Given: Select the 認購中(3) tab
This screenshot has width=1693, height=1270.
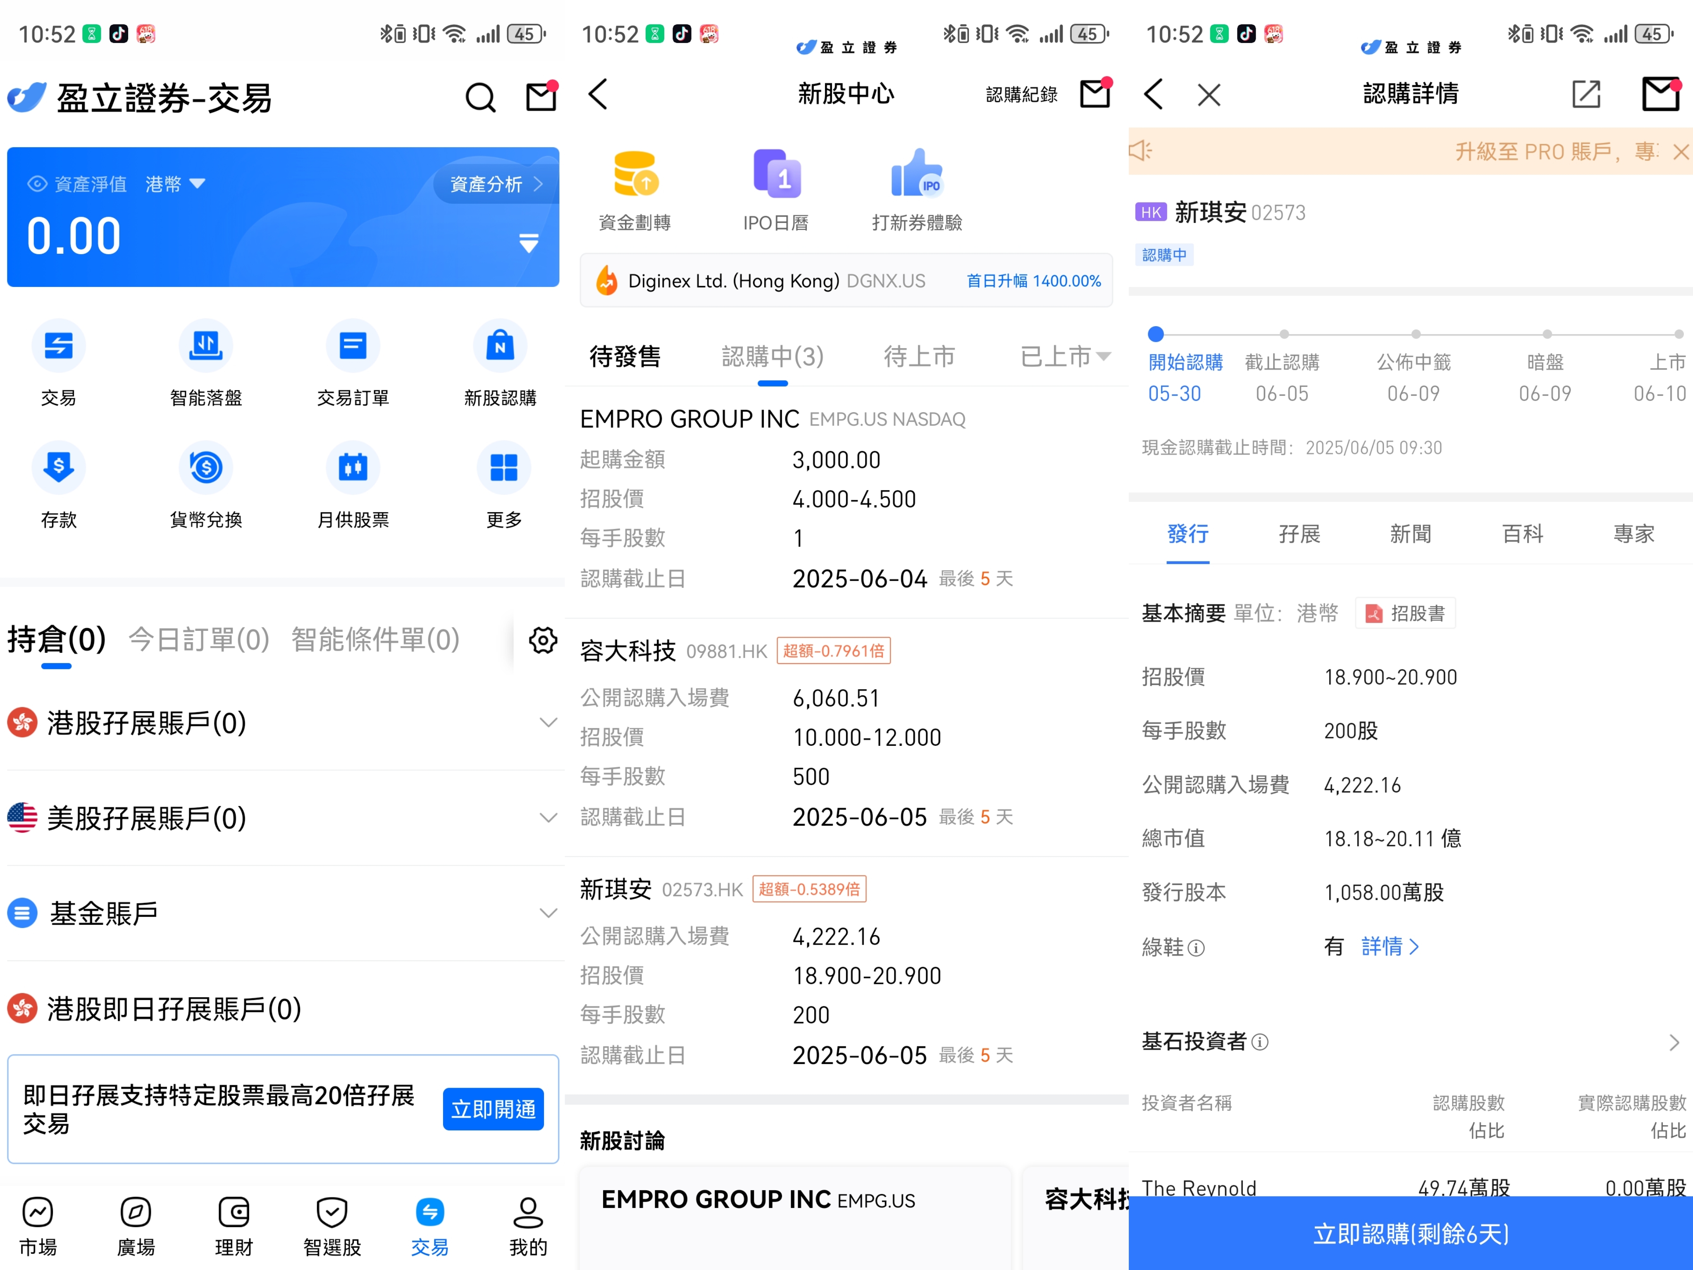Looking at the screenshot, I should coord(773,357).
